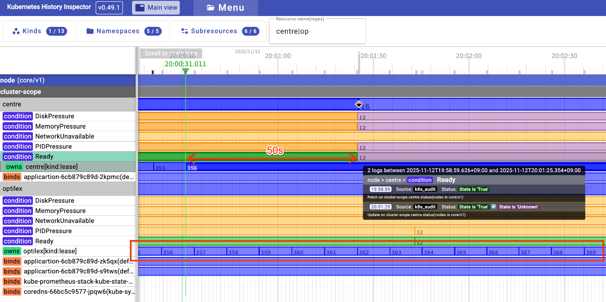Open the Subresources filter

pyautogui.click(x=219, y=31)
